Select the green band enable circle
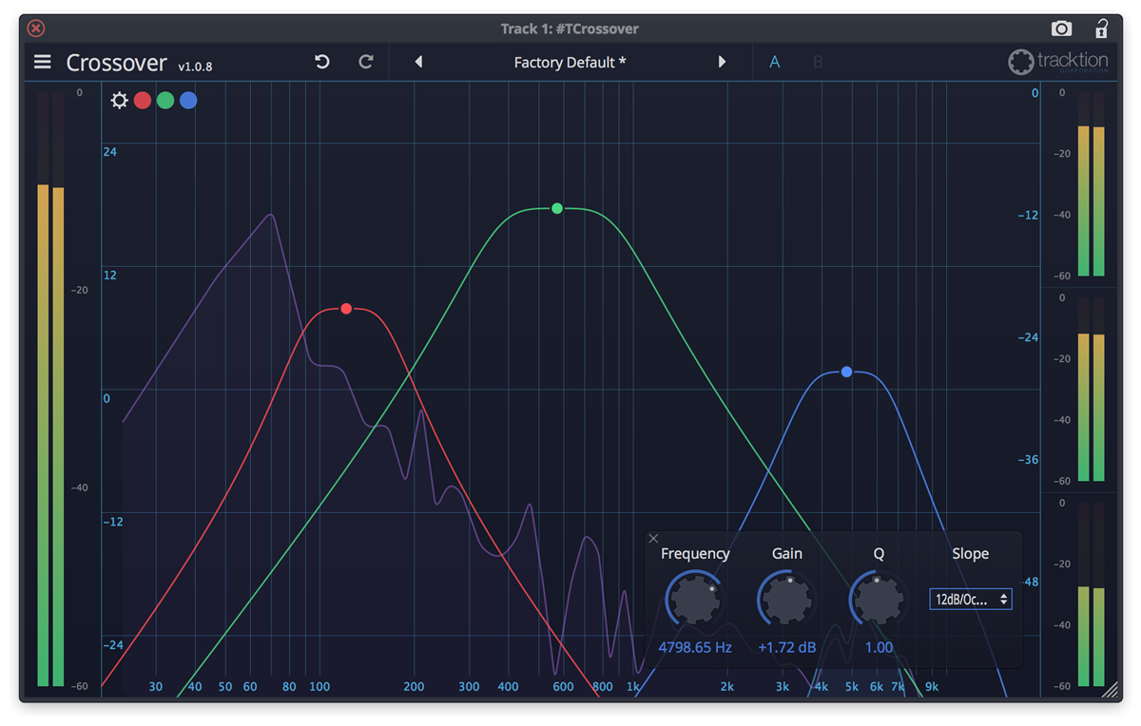Screen dimensions: 1141x726 coord(164,100)
